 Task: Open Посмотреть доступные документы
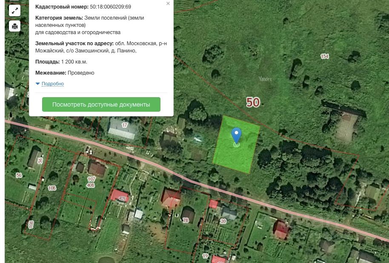pos(101,104)
